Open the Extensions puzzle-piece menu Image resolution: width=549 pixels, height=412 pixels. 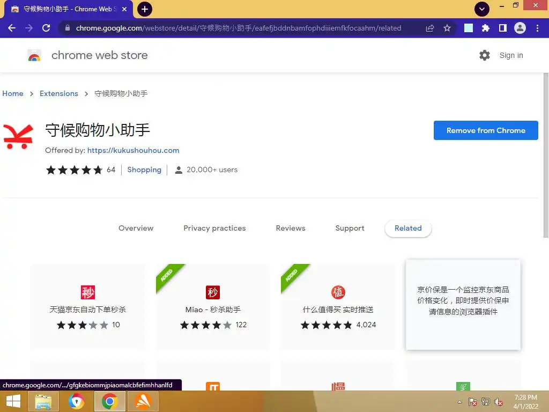[x=486, y=28]
